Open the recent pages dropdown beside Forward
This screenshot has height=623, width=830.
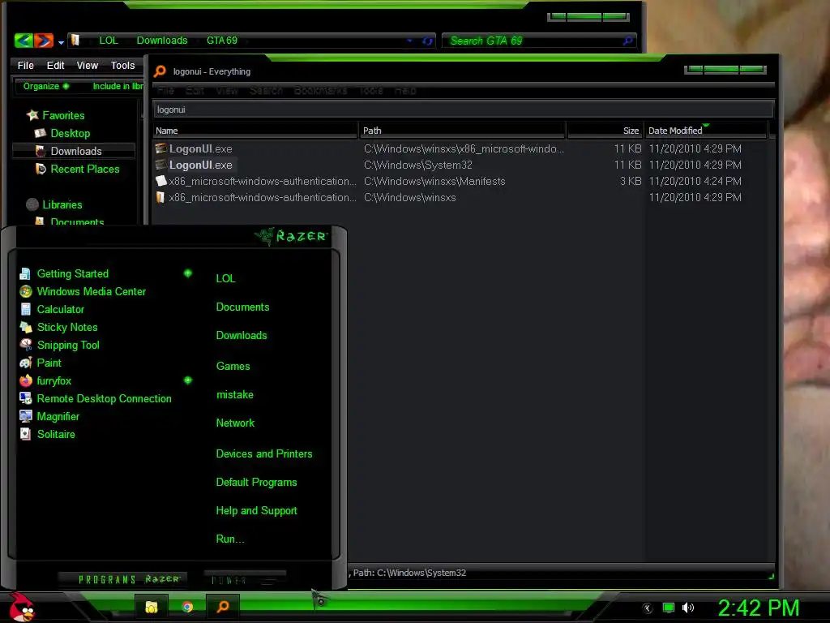(61, 42)
